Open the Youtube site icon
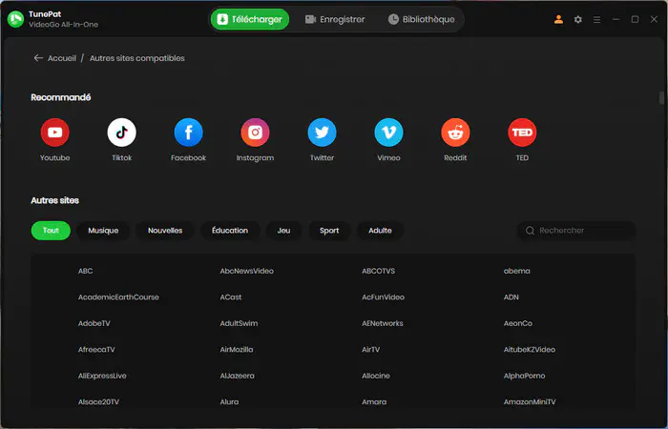This screenshot has height=429, width=668. (x=55, y=133)
